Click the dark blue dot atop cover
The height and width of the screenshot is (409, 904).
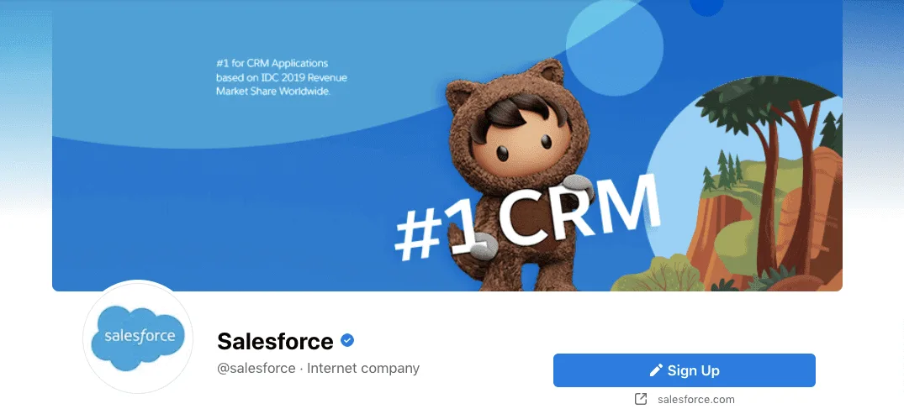pos(707,6)
